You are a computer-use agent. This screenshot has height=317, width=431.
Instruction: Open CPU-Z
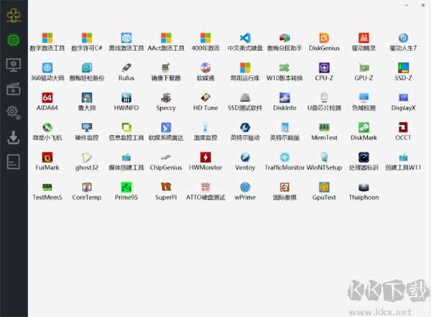324,72
